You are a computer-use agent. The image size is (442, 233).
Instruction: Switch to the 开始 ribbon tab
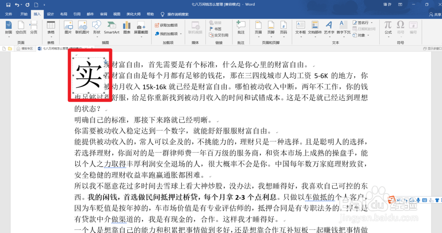(24, 14)
